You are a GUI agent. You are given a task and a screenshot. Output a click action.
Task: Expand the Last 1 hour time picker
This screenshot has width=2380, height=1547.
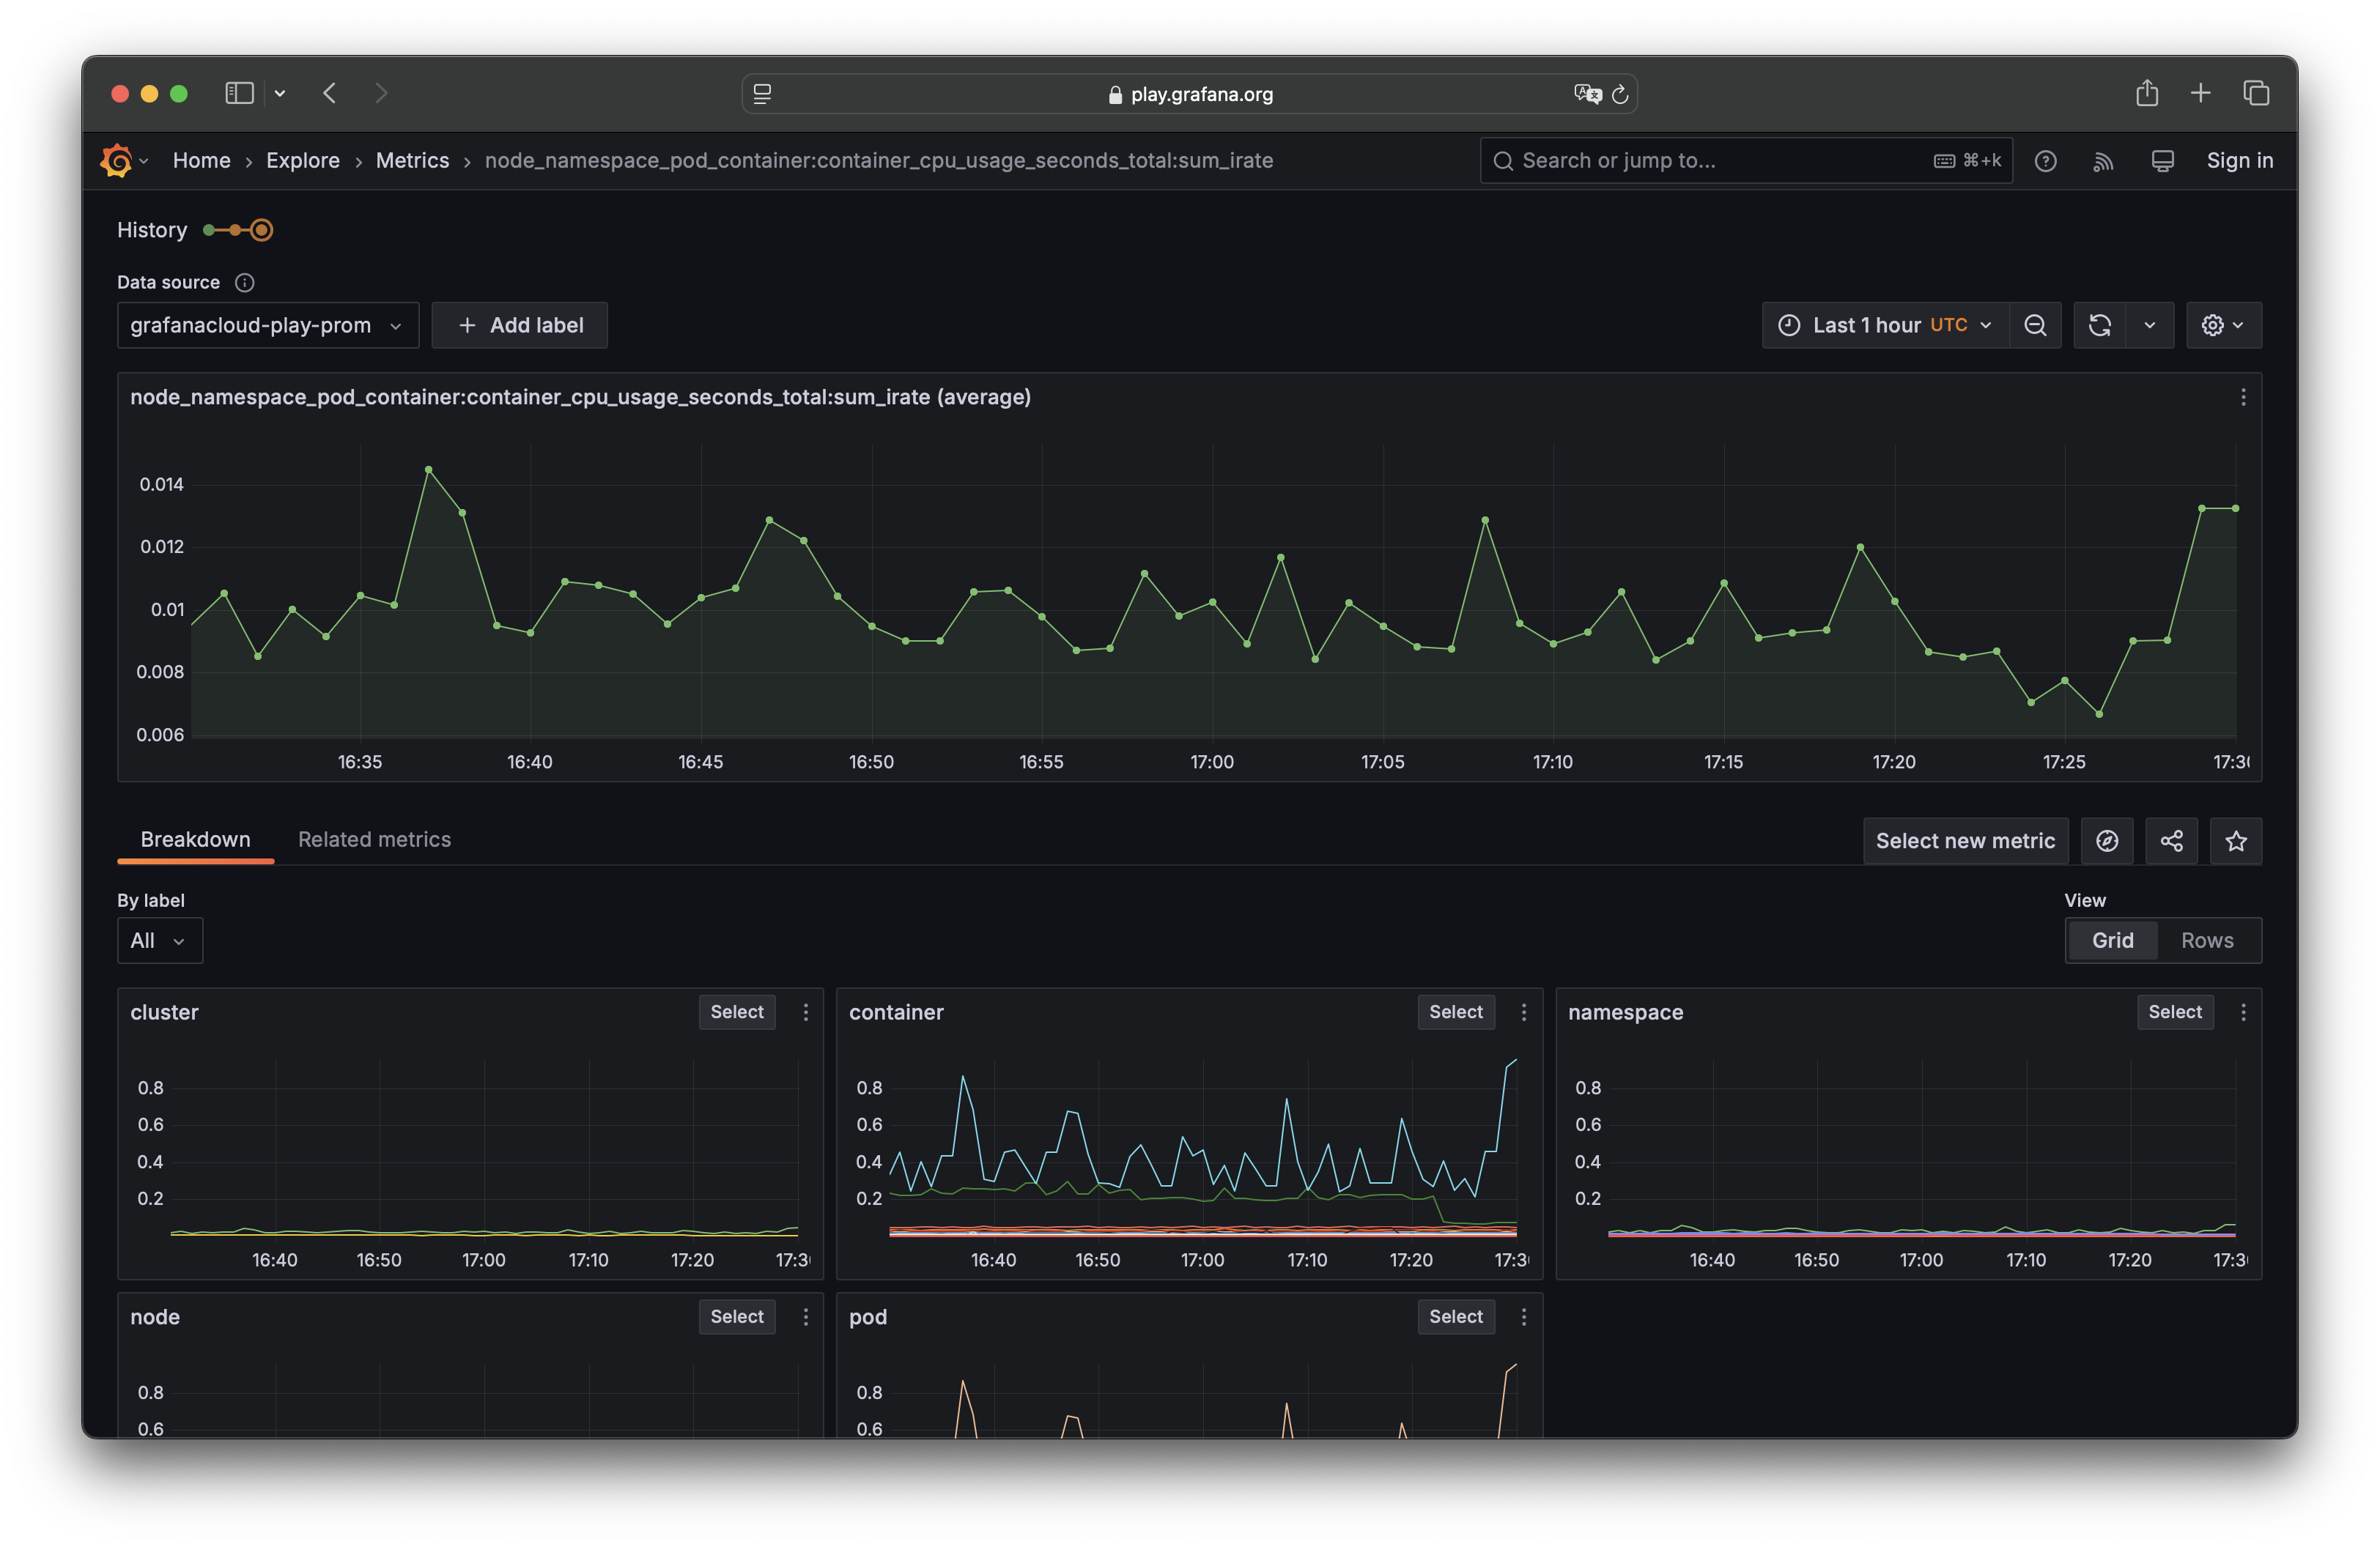click(x=1884, y=326)
